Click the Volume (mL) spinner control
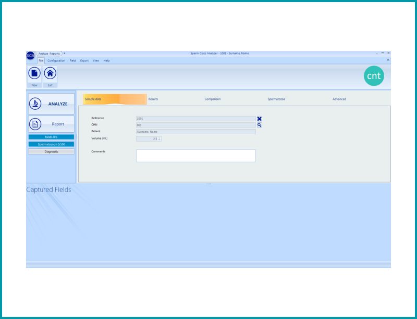 149,139
